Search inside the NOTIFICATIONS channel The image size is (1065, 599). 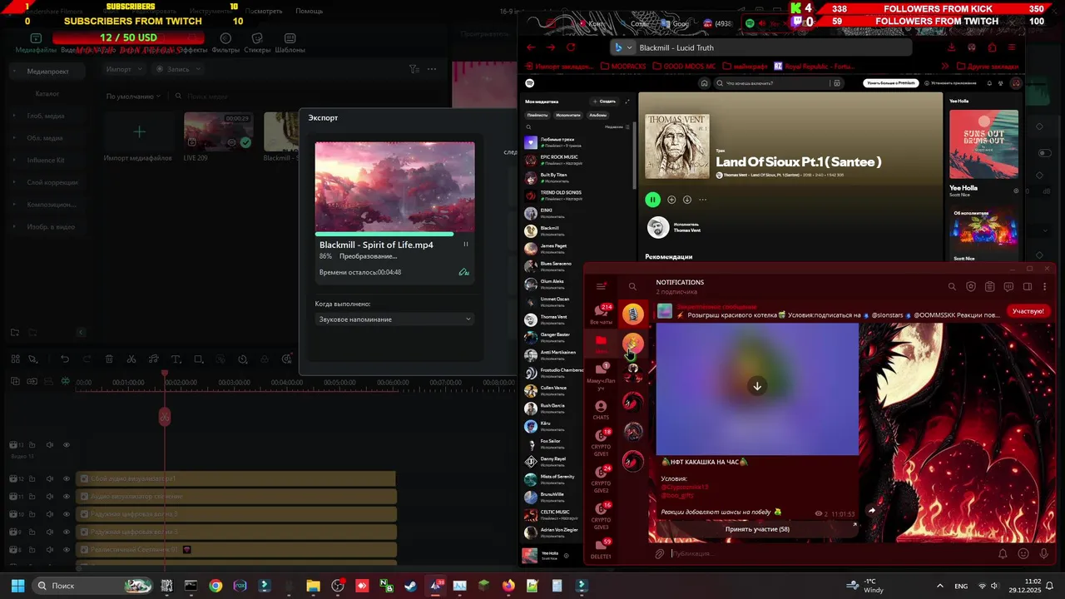(952, 287)
